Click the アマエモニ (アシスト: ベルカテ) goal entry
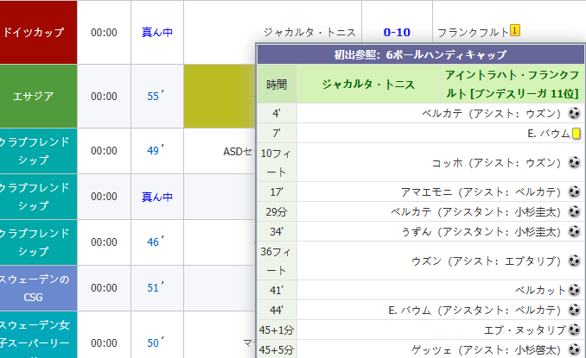 [481, 192]
